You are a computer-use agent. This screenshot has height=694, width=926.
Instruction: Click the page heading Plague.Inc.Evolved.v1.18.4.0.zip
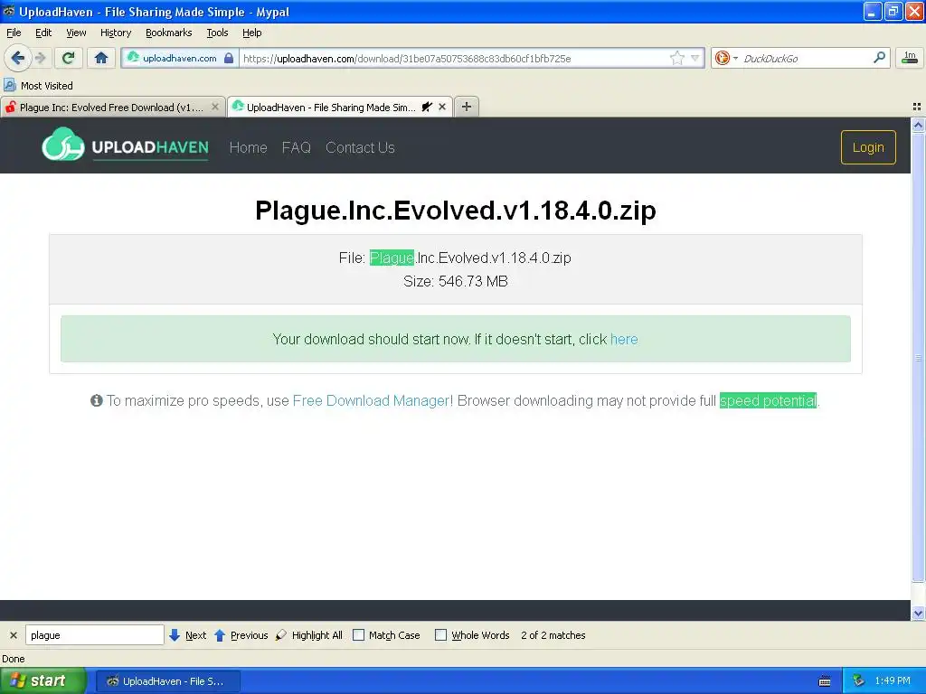(x=456, y=211)
